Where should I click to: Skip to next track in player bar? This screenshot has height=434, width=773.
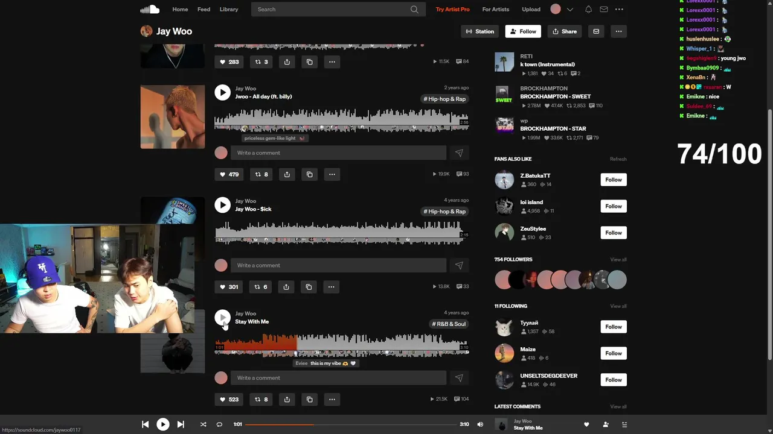point(181,424)
